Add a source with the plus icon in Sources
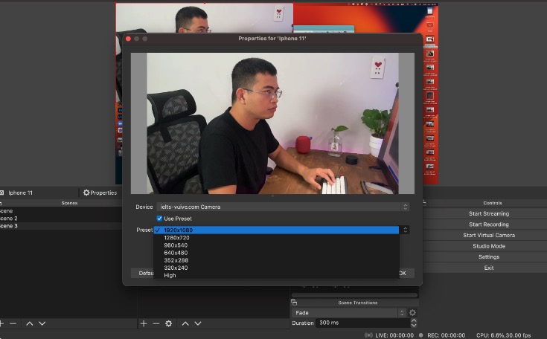The height and width of the screenshot is (339, 547). coord(144,323)
